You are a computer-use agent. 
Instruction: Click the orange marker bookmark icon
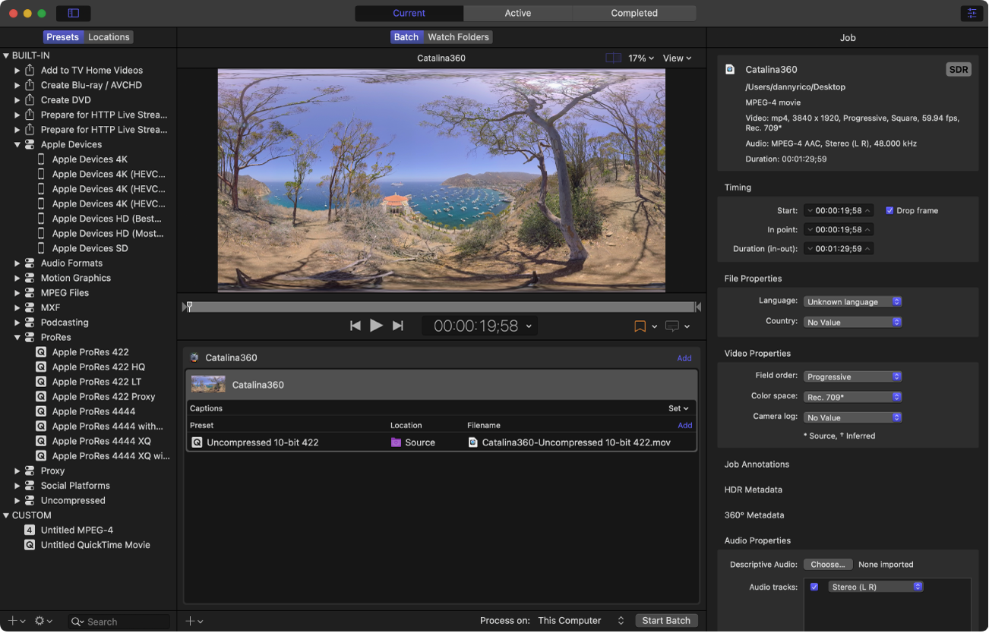[640, 326]
